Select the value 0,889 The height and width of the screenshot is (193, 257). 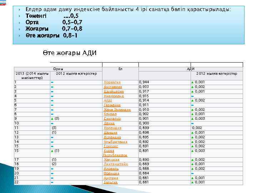click(144, 164)
